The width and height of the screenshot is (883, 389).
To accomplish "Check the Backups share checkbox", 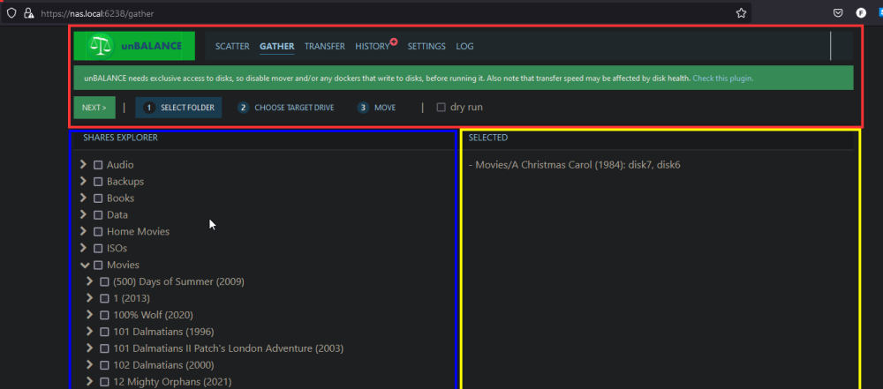I will click(98, 182).
